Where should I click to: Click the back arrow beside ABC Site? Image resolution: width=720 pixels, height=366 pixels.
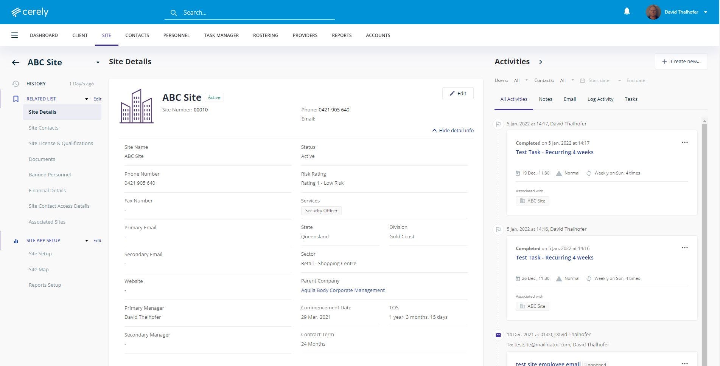[16, 62]
